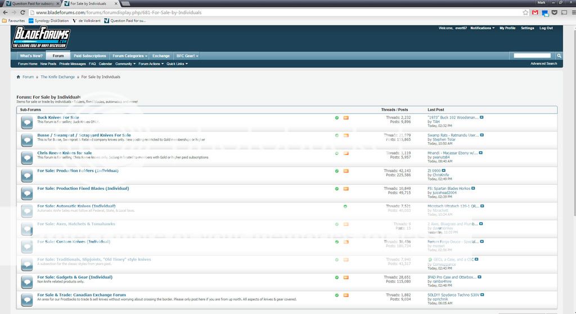Open the Pocket extension icon
576x314 pixels.
point(554,12)
